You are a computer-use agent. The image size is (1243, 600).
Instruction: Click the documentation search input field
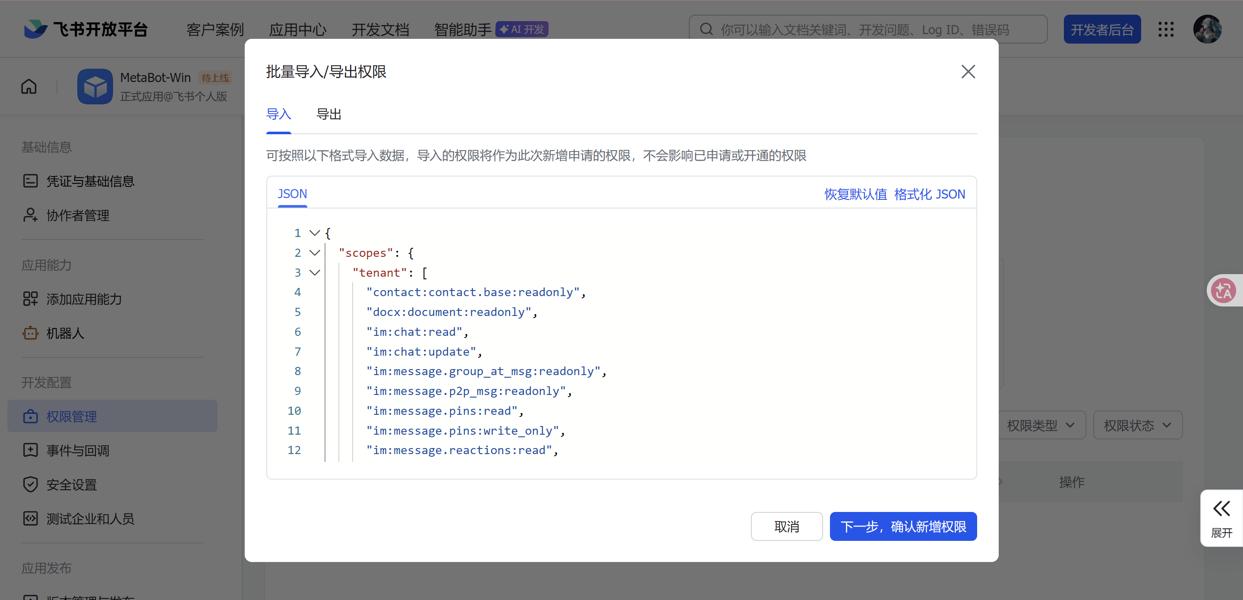tap(868, 29)
